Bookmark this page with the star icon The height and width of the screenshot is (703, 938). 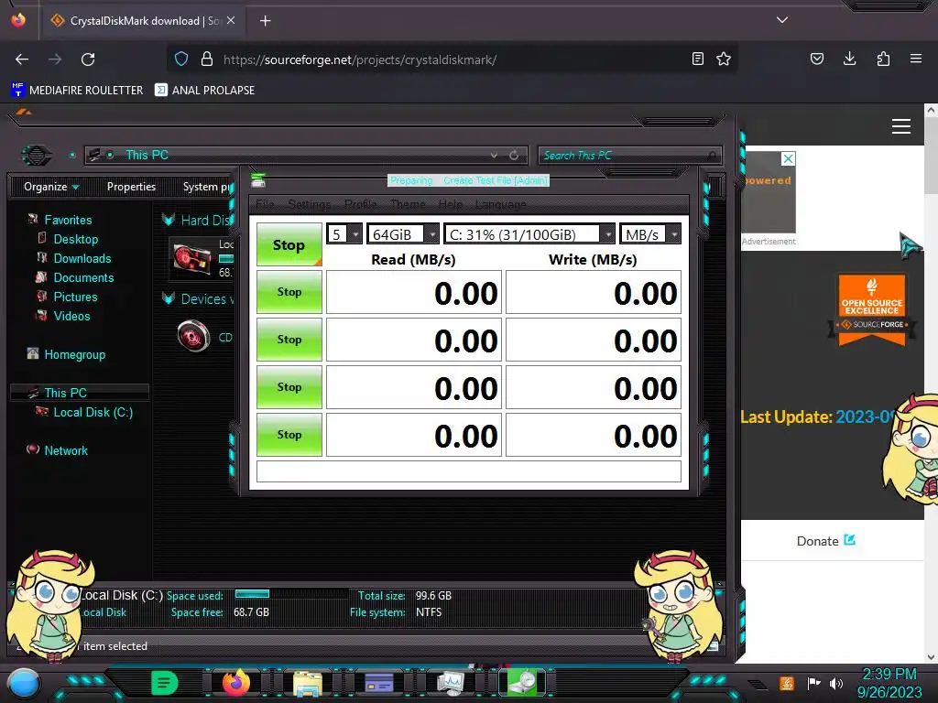[x=724, y=59]
